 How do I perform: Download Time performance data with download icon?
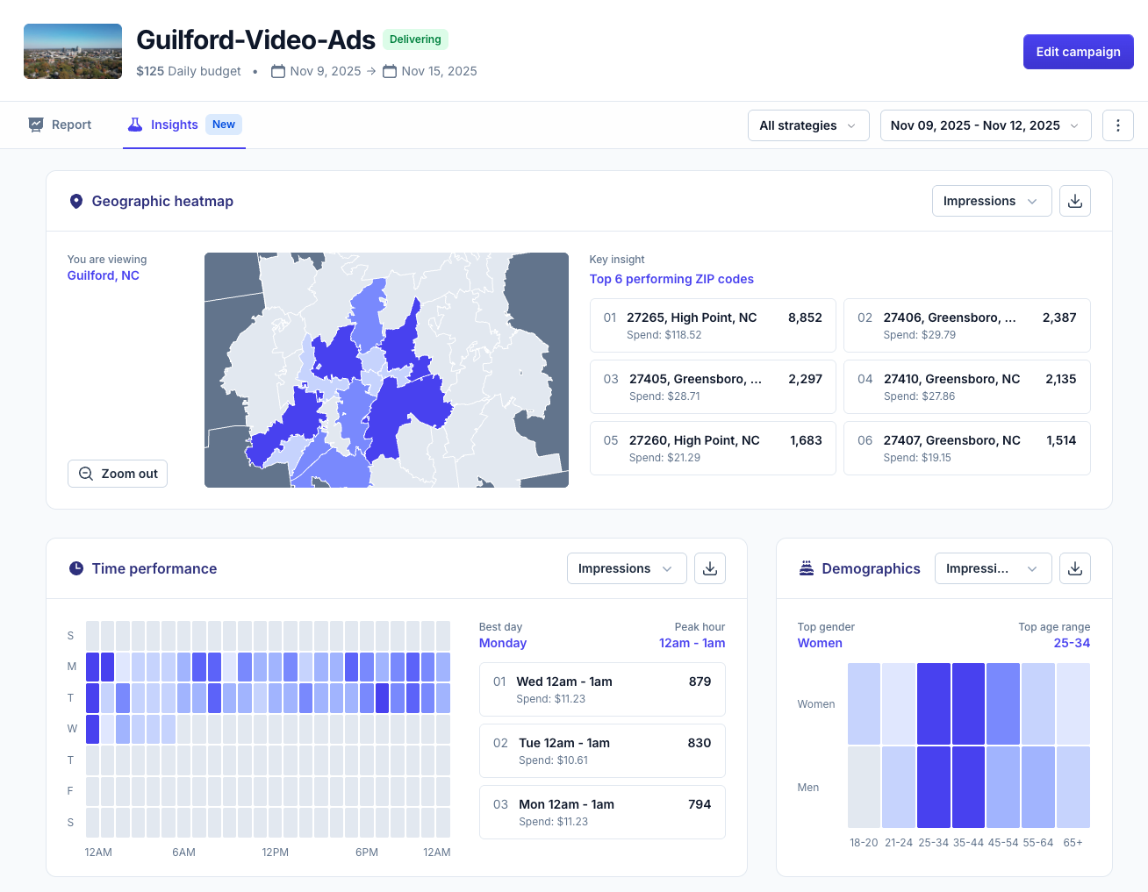[709, 568]
